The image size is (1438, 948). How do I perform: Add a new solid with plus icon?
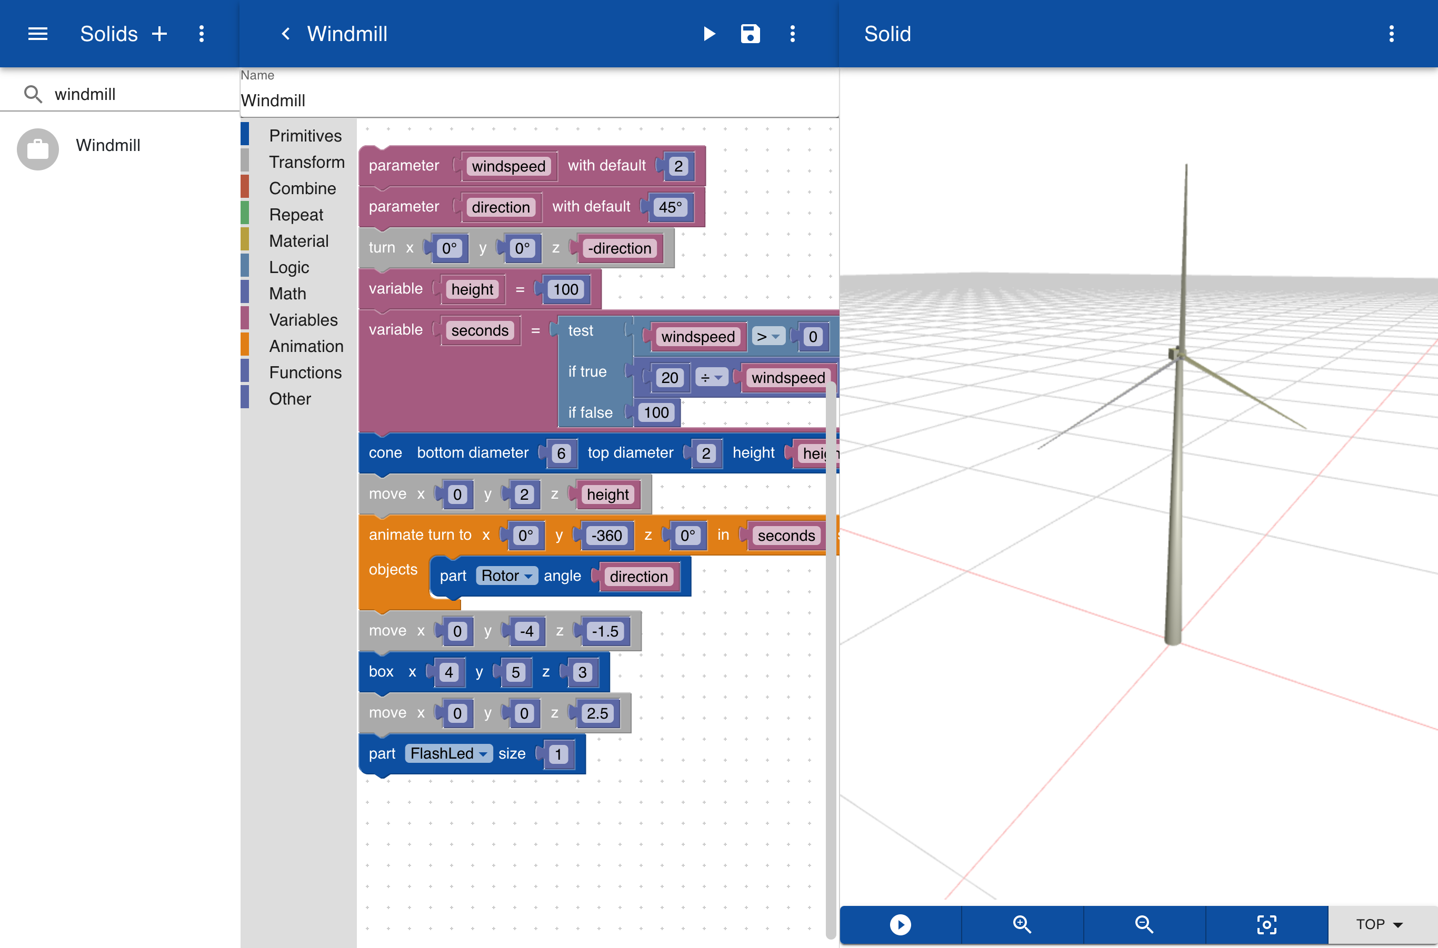coord(159,34)
